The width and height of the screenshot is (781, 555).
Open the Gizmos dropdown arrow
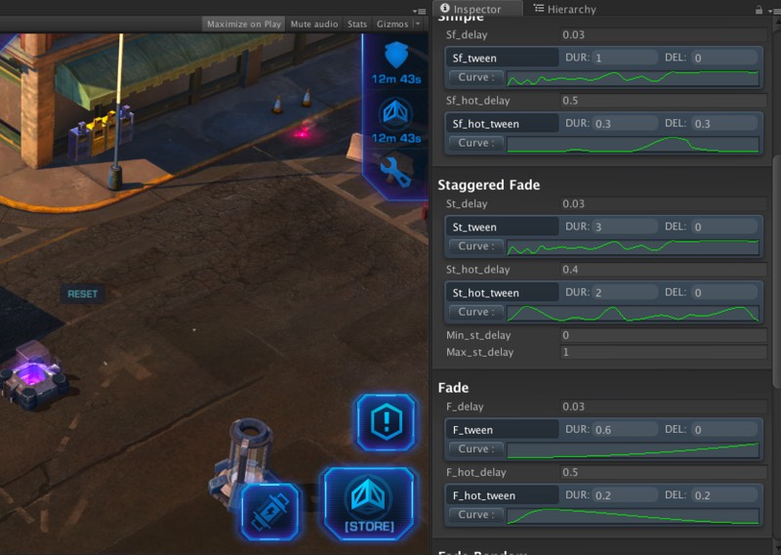(418, 23)
